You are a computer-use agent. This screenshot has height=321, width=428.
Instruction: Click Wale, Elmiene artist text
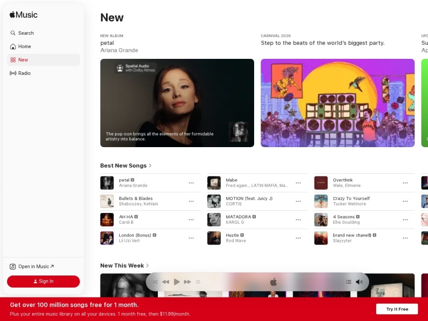[x=347, y=186]
